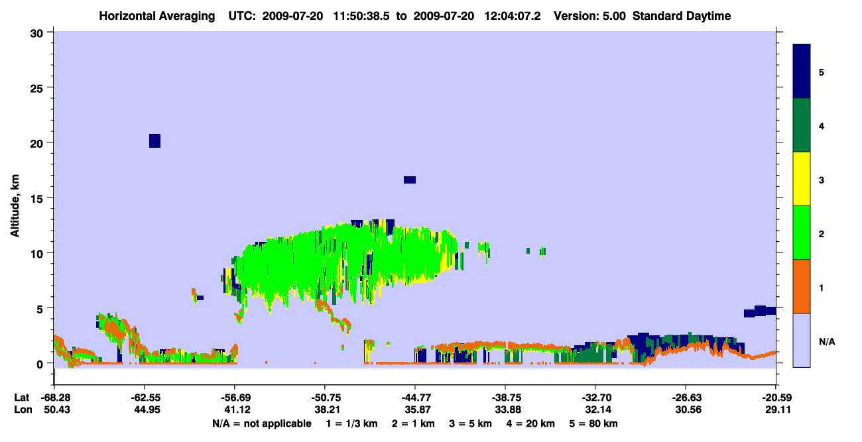This screenshot has height=442, width=862.
Task: Click the 'Standard Daytime' label
Action: (x=681, y=16)
